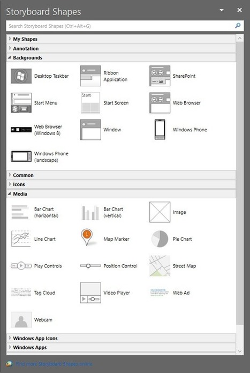This screenshot has height=373, width=250.
Task: Open Find more Storyboard Shapes online link
Action: pos(54,364)
